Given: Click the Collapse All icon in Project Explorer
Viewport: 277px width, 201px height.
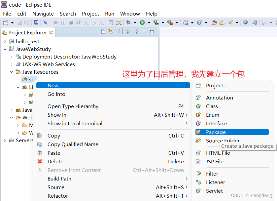Looking at the screenshot, I should tap(103, 32).
